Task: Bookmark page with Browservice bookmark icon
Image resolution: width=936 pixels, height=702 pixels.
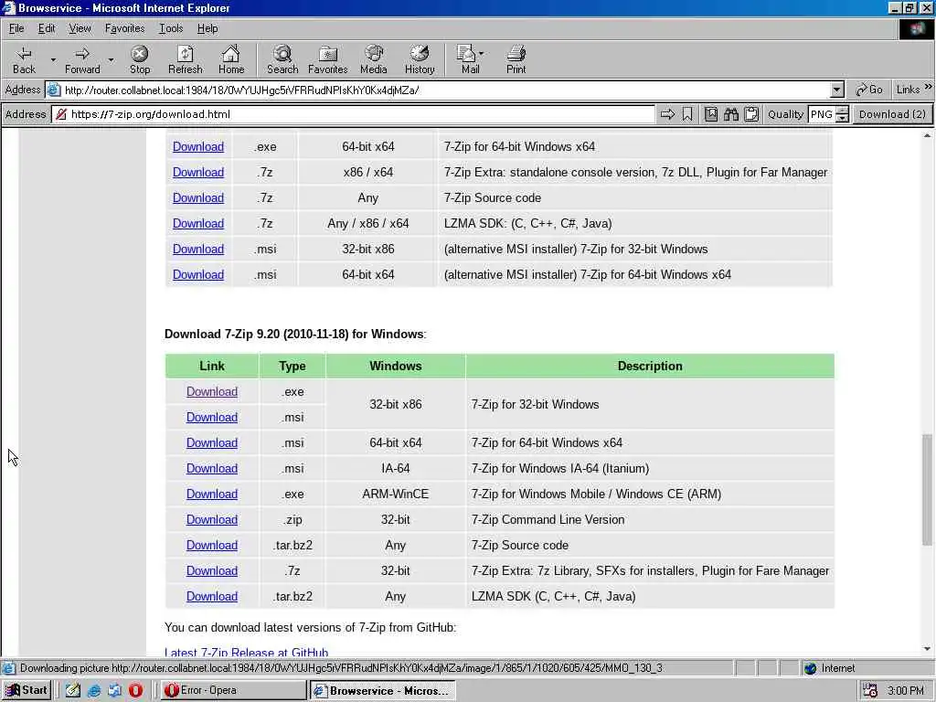Action: click(687, 114)
